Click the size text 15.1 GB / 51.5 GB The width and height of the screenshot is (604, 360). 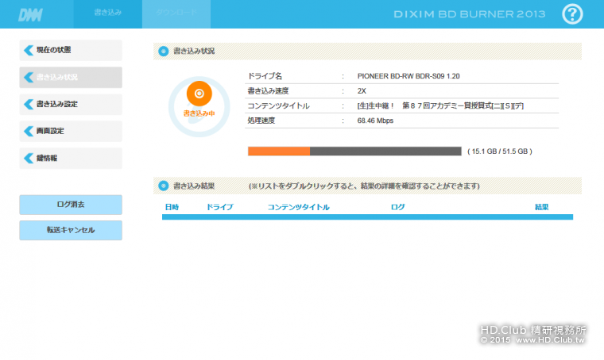[x=500, y=151]
